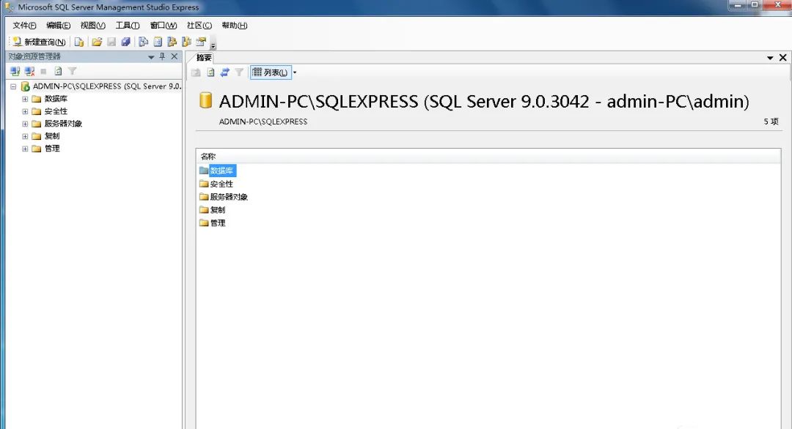The width and height of the screenshot is (792, 429).
Task: Open the 社区(C) menu
Action: click(x=199, y=25)
